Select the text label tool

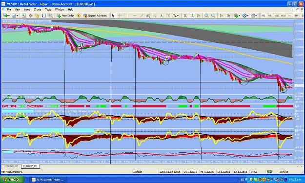tap(162, 16)
